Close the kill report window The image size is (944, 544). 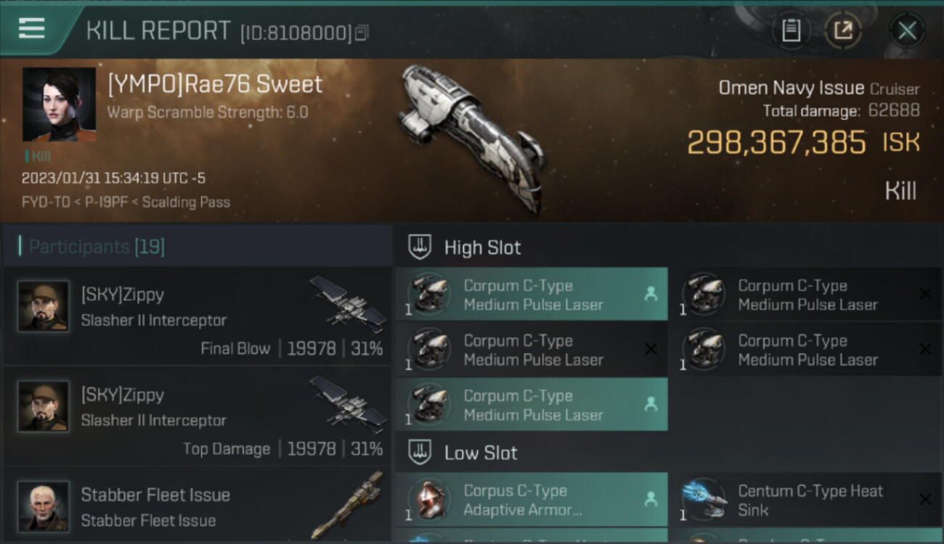click(907, 30)
